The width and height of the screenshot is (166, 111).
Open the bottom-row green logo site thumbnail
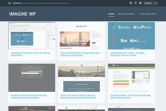[82, 109]
